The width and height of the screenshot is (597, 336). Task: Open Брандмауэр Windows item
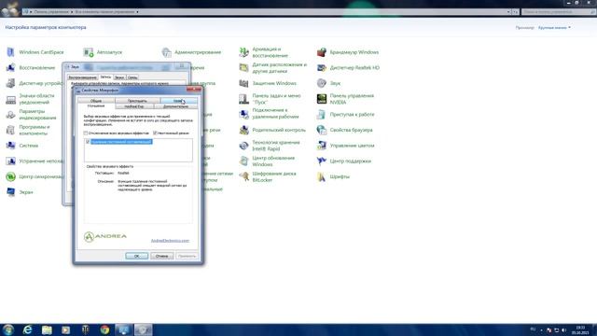348,52
